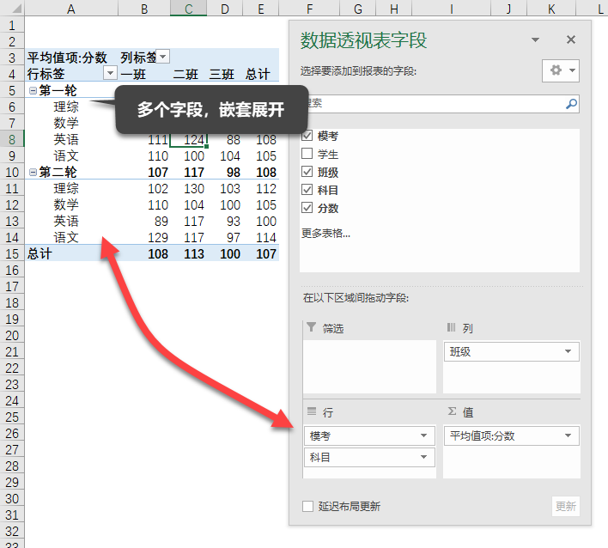Uncheck the 班级 field checkbox
608x548 pixels.
coord(307,173)
